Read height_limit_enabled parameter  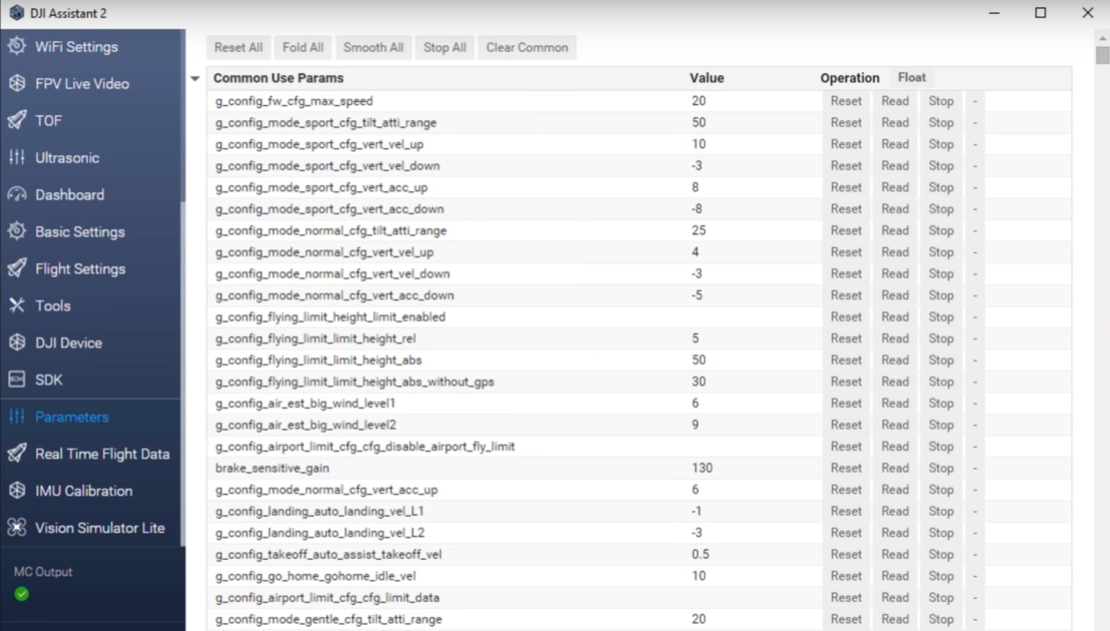895,317
